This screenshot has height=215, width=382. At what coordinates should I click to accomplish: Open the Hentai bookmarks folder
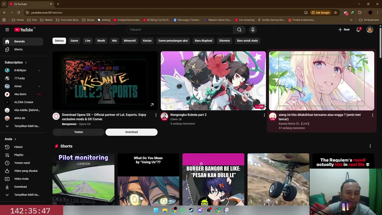[x=18, y=20]
